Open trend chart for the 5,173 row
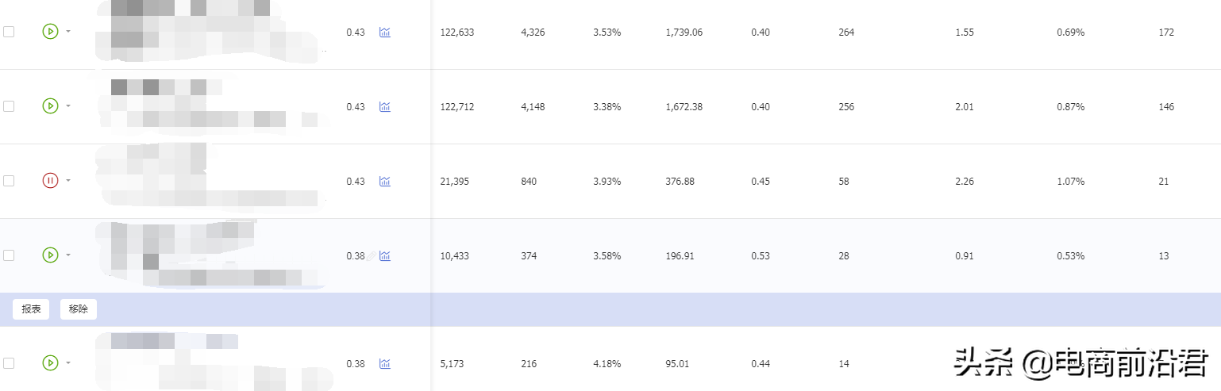The image size is (1221, 391). click(385, 363)
